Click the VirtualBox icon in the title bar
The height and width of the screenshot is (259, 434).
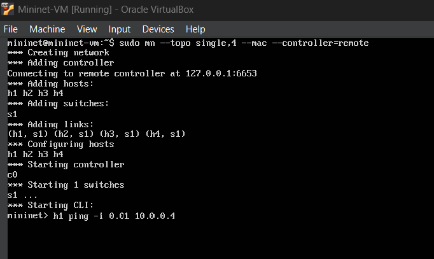(8, 9)
